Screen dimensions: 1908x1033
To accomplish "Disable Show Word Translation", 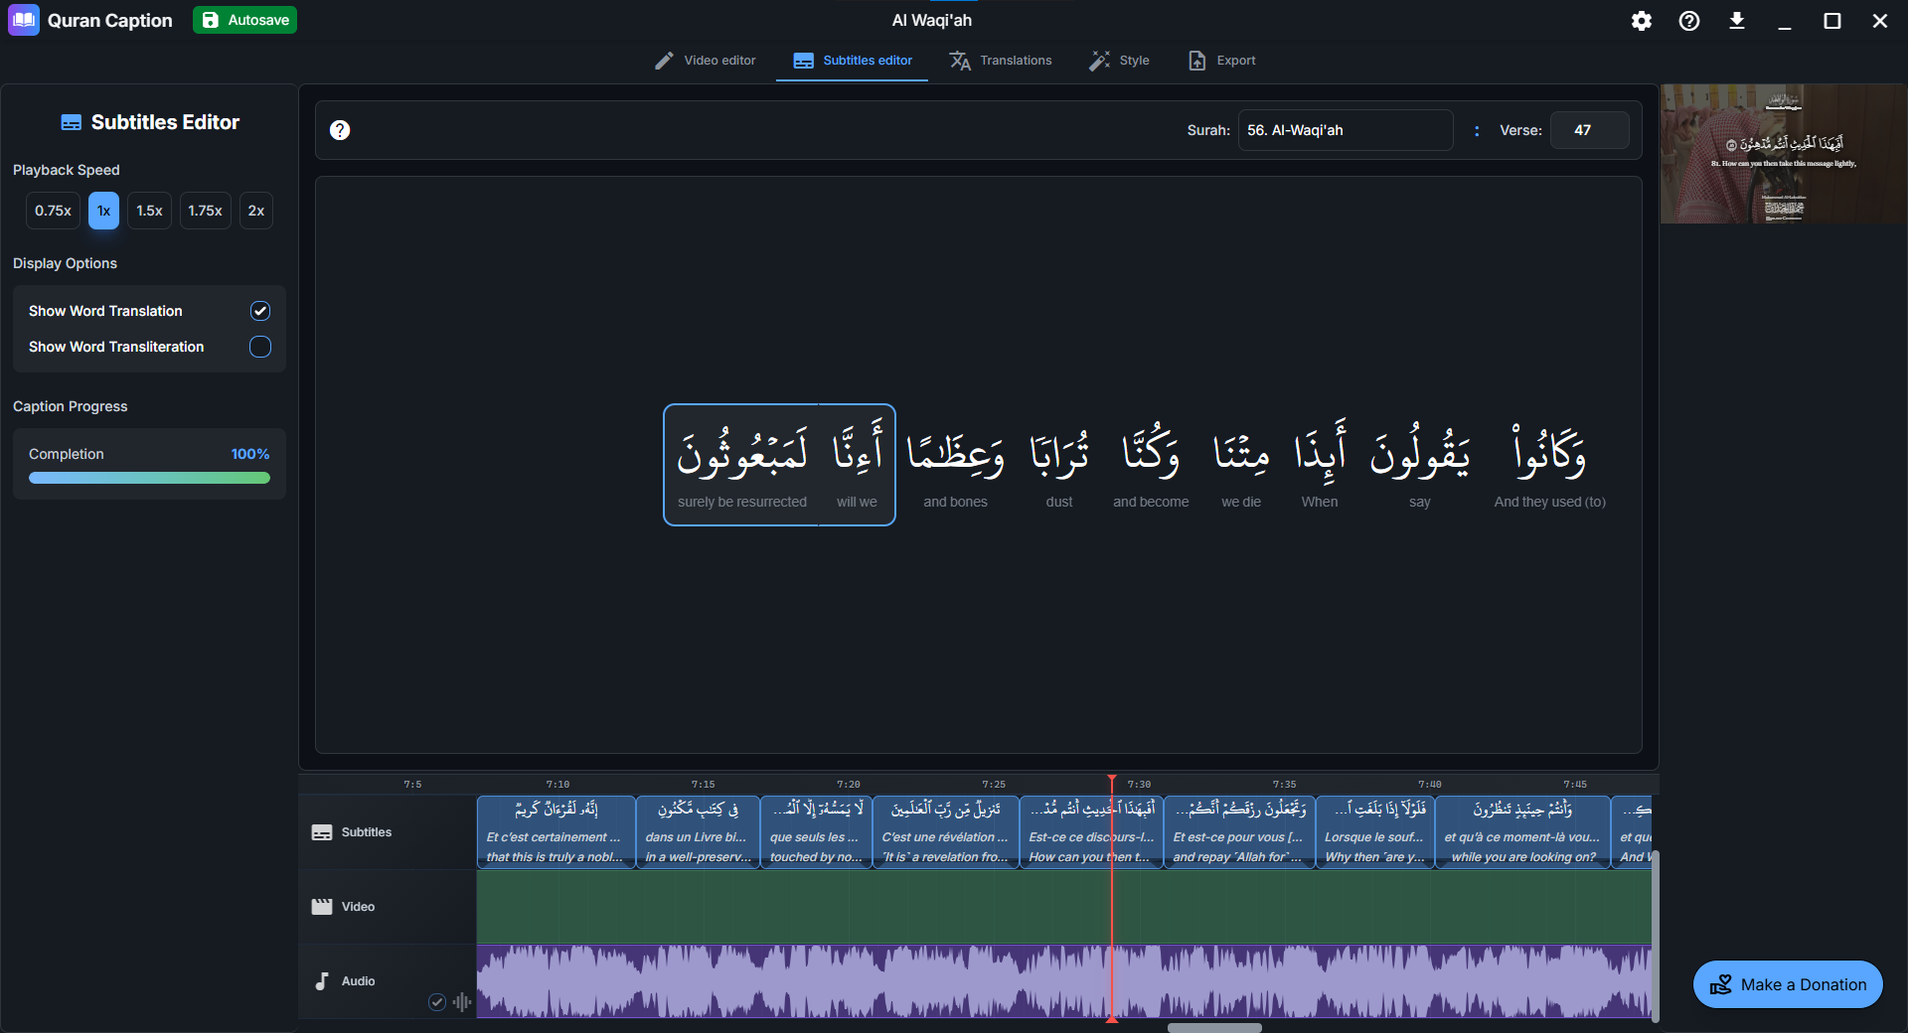I will 259,311.
